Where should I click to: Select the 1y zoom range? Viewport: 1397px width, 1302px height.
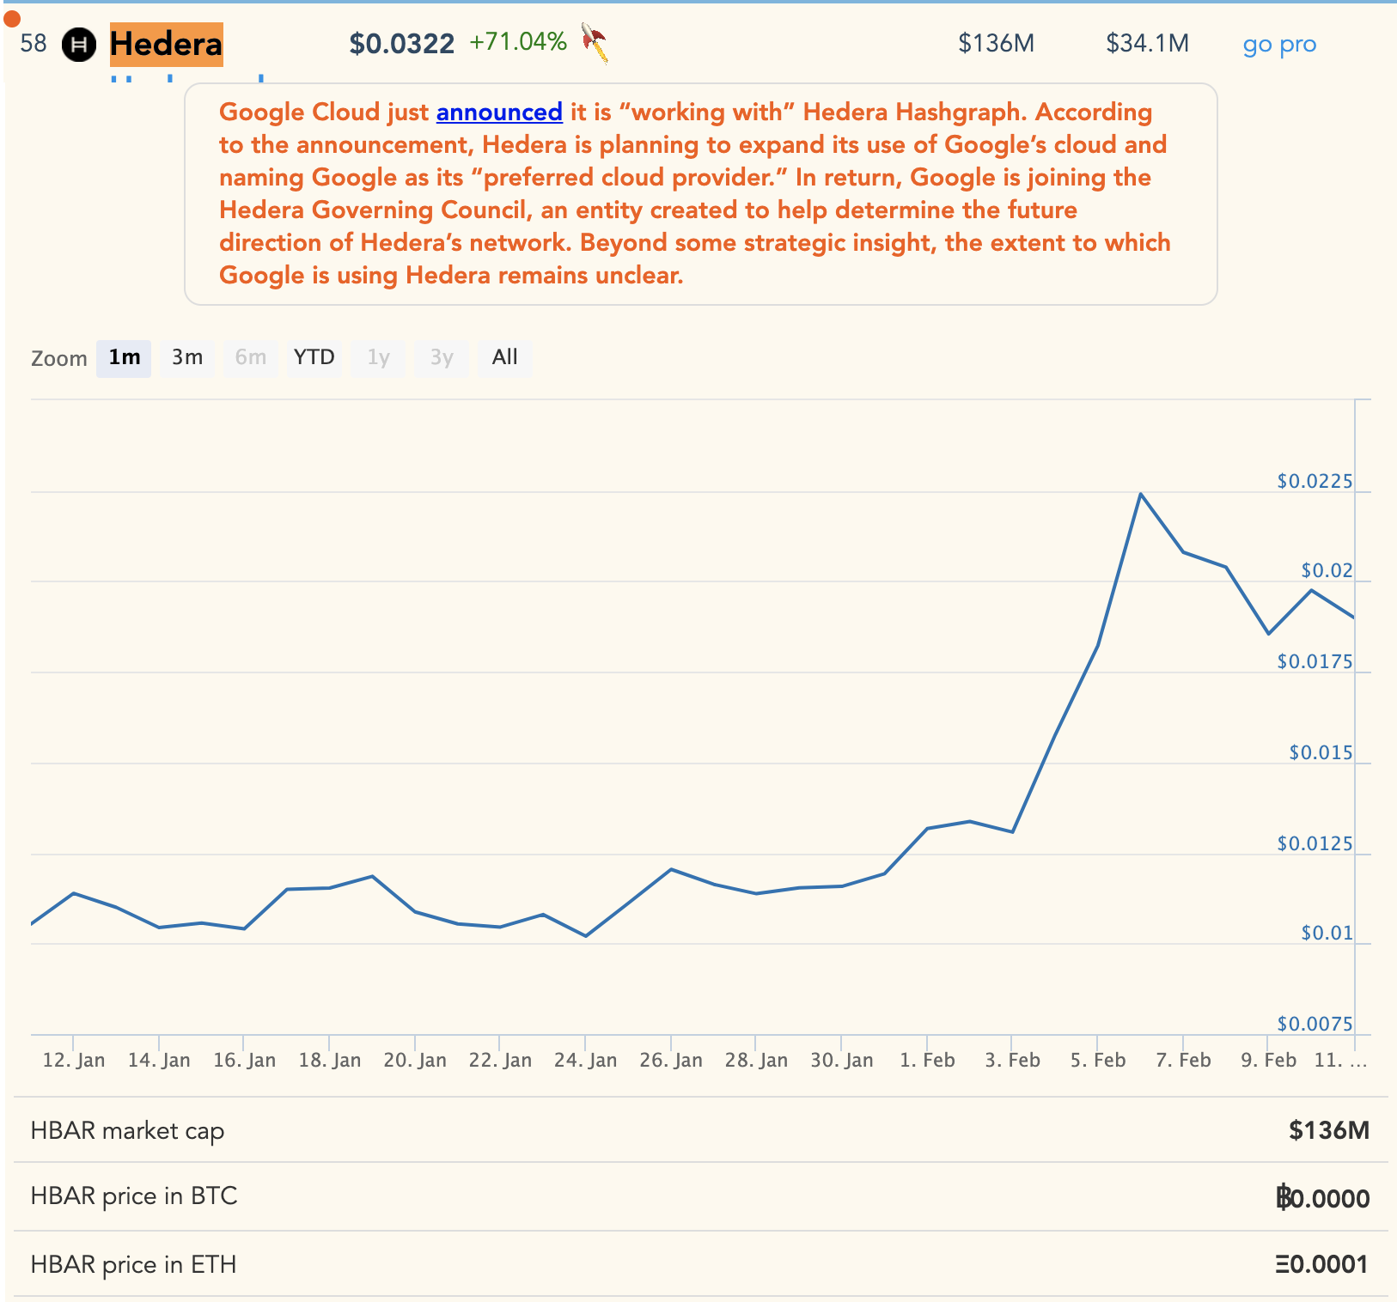click(x=378, y=357)
